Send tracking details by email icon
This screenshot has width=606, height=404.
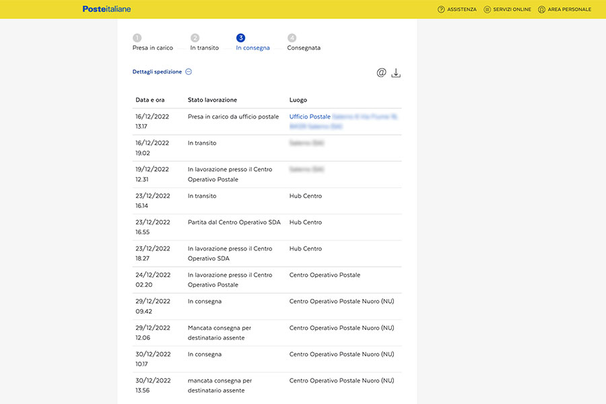point(381,73)
